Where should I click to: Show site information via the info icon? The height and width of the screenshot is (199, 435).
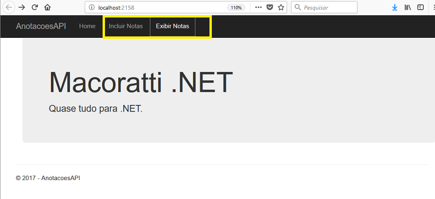[x=92, y=8]
